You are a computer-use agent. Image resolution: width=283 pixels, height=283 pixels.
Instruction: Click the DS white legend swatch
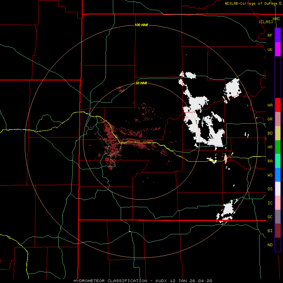point(278,189)
